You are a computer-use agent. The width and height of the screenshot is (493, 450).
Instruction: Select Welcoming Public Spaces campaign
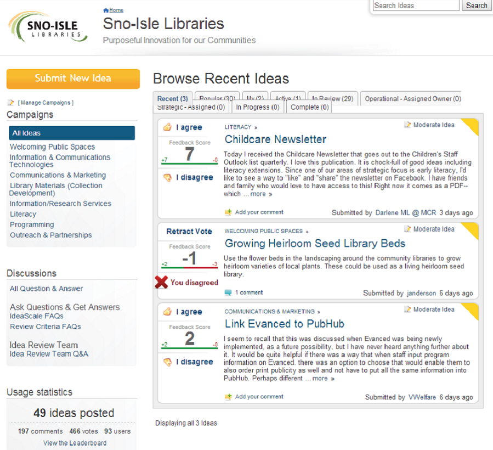click(x=52, y=147)
